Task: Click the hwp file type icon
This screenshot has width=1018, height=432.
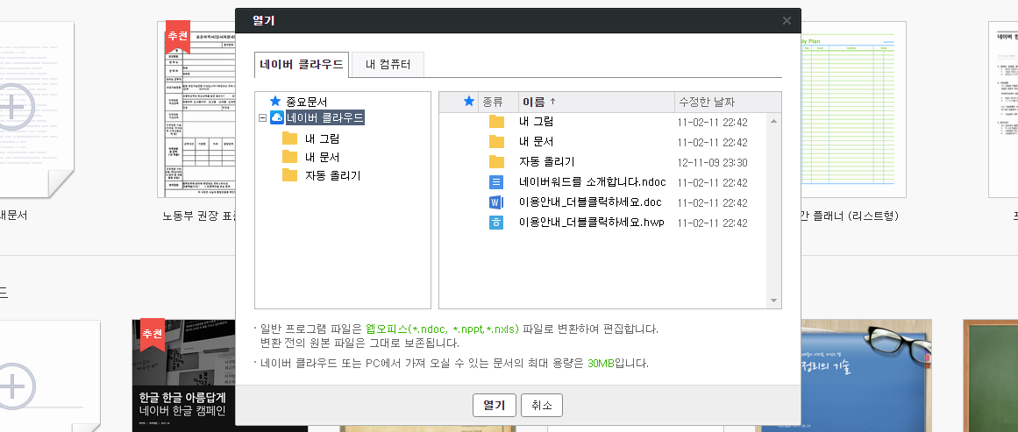Action: pos(496,223)
